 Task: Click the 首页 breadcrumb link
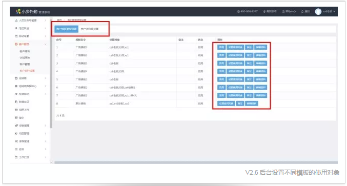(x=59, y=20)
